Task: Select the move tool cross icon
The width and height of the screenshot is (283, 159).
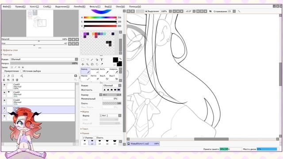Action: click(83, 64)
